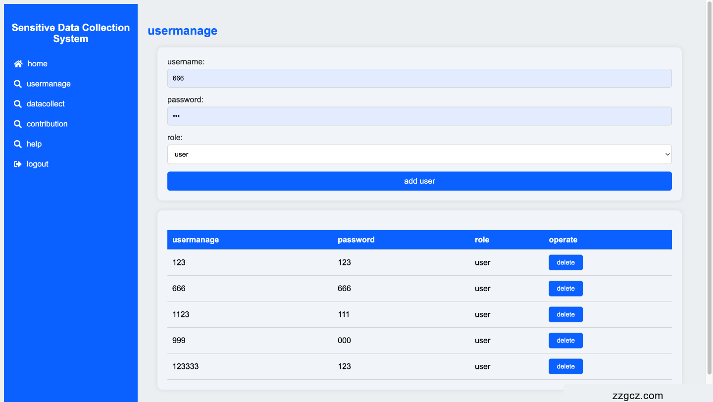Click the search icon beside datacollect
This screenshot has width=713, height=402.
click(x=17, y=103)
